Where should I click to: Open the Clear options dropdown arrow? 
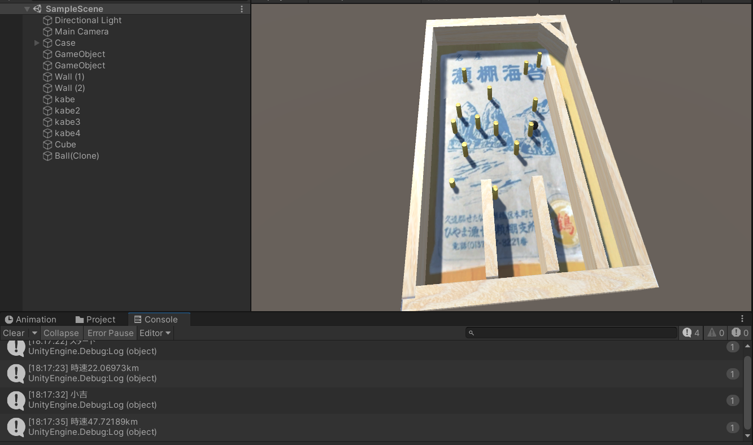click(x=34, y=333)
